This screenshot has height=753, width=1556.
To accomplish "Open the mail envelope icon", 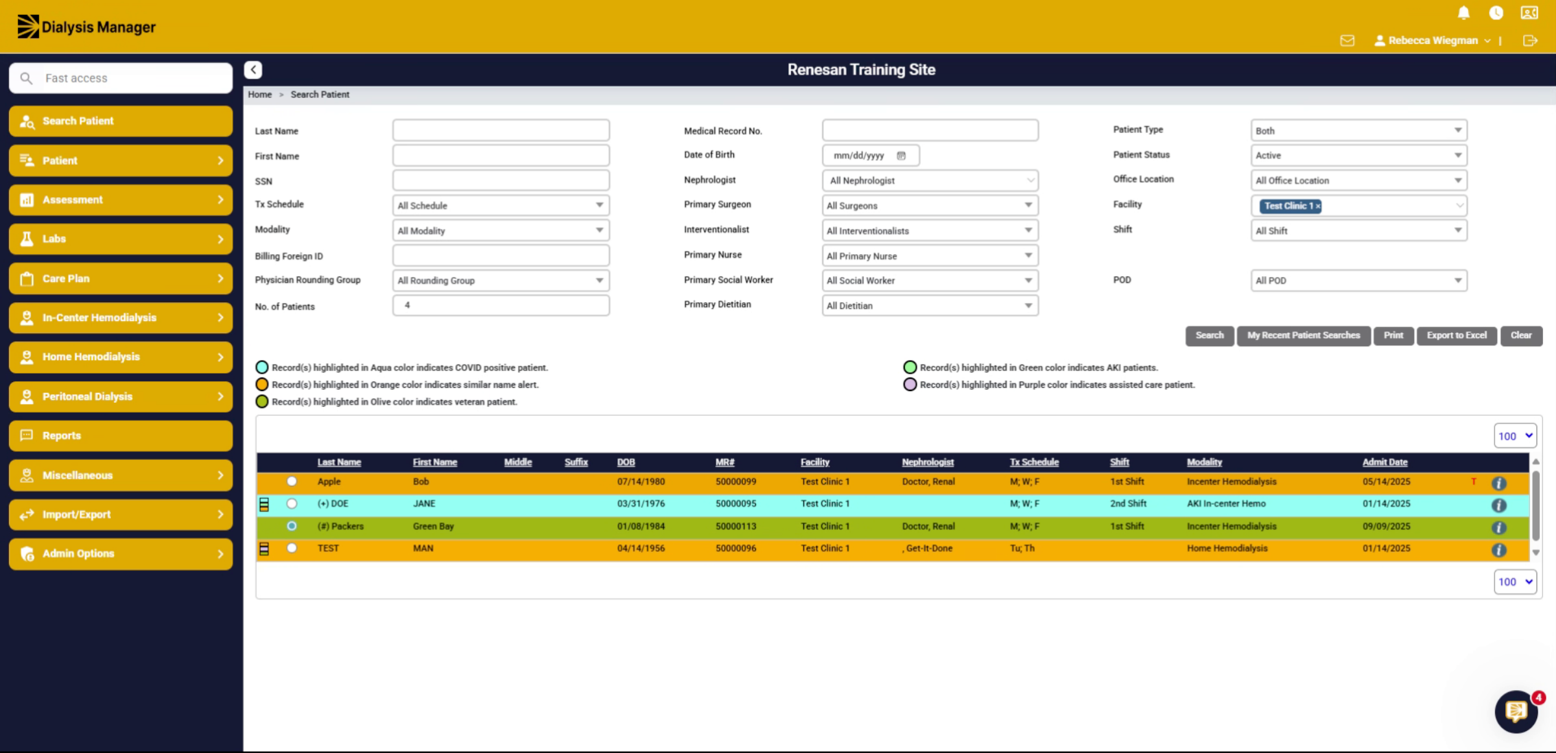I will tap(1347, 40).
